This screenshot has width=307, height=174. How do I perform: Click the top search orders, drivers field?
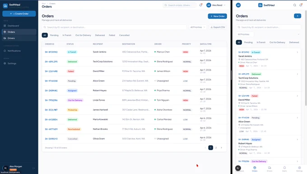click(x=180, y=5)
